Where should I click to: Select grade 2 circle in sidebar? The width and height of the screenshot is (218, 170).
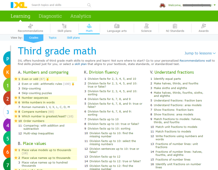coord(7,99)
